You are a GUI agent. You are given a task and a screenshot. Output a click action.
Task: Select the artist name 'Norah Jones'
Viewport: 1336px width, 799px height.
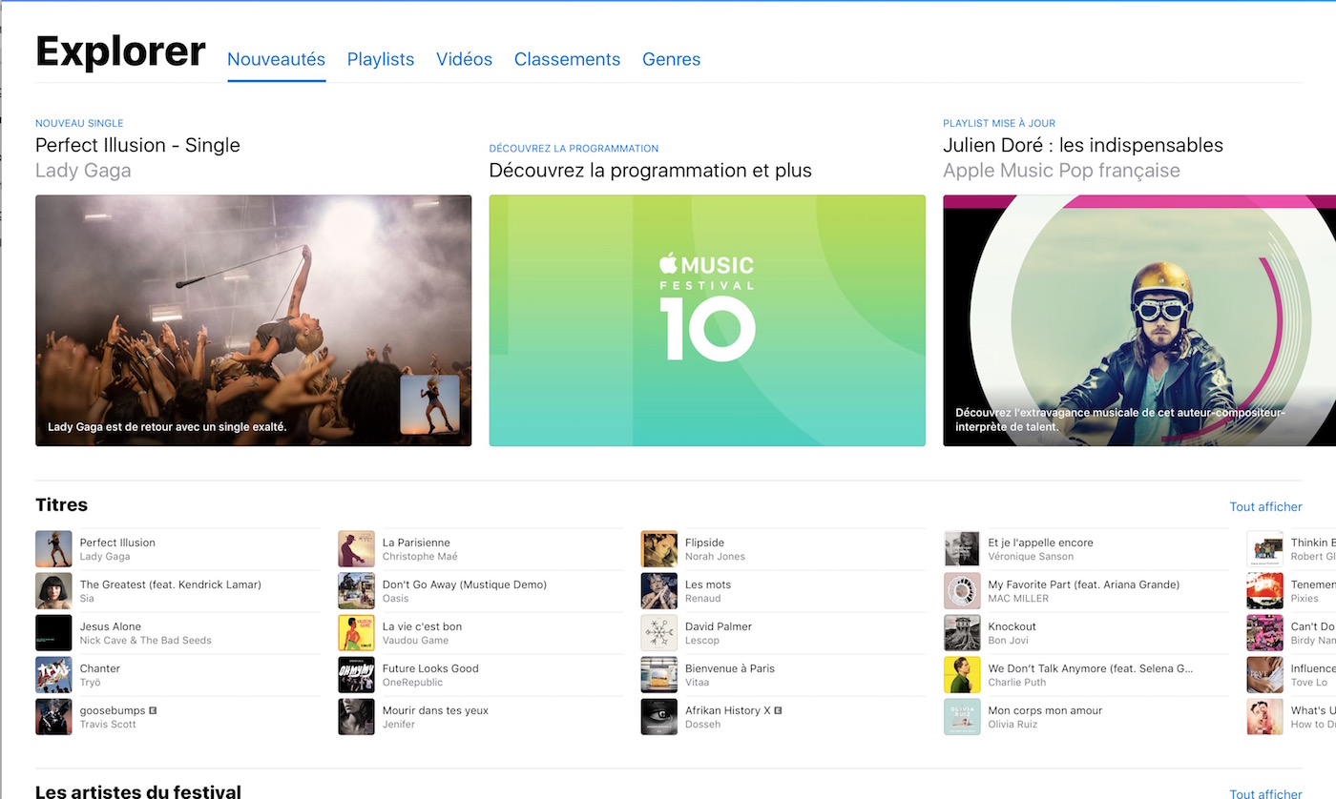click(x=715, y=557)
